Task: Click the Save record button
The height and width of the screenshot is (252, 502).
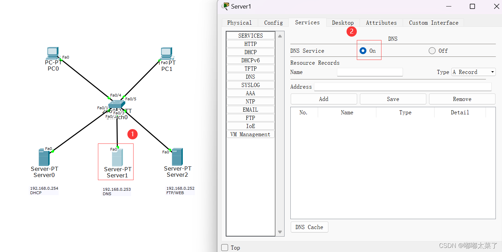Action: click(x=393, y=99)
